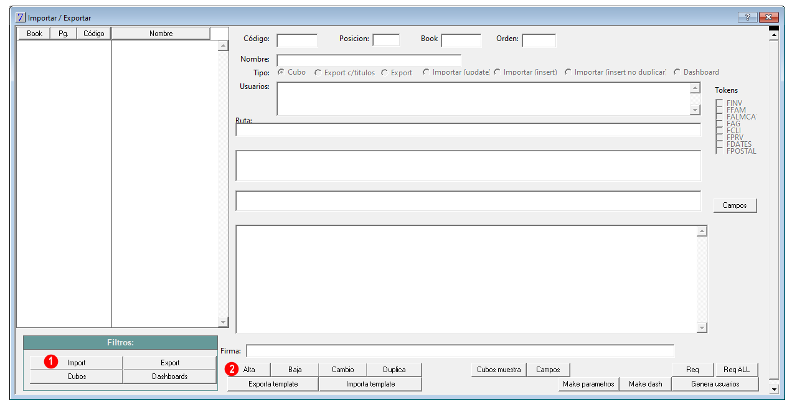Click the Cambio button
This screenshot has height=407, width=792.
342,370
